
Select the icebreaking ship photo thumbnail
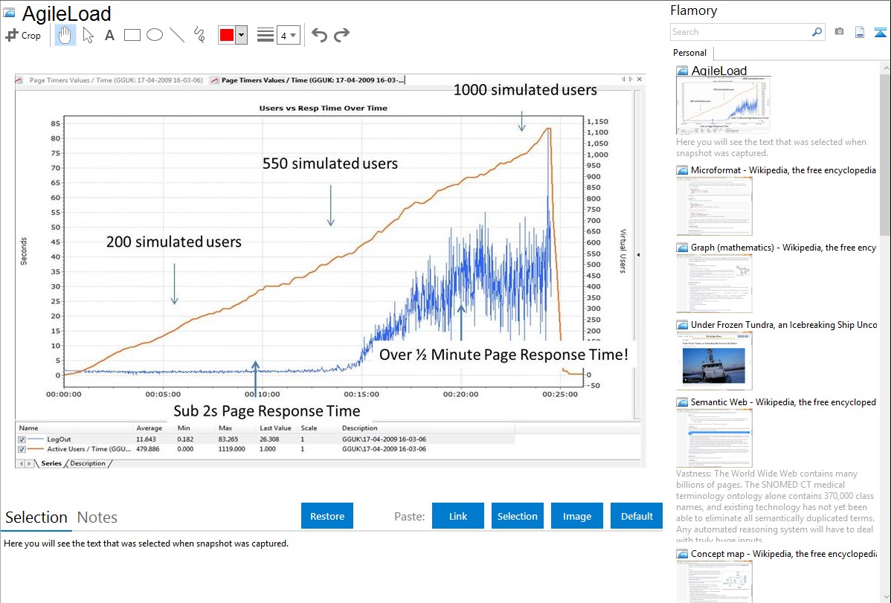click(714, 361)
